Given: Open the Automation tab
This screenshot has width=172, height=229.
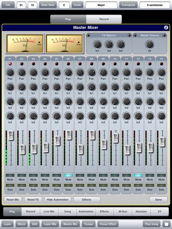Looking at the screenshot, I should tap(86, 211).
